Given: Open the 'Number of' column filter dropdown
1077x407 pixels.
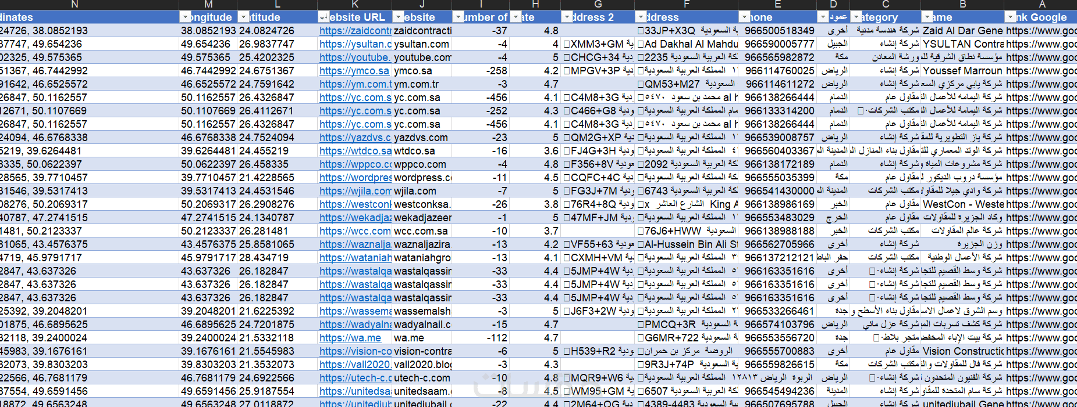Looking at the screenshot, I should click(458, 17).
